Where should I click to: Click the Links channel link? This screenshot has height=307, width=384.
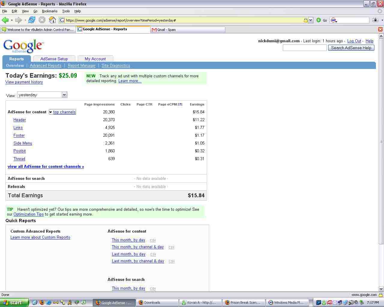[x=18, y=127]
